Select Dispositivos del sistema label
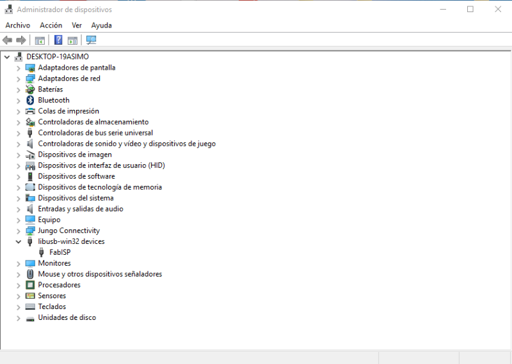The image size is (512, 364). point(76,198)
